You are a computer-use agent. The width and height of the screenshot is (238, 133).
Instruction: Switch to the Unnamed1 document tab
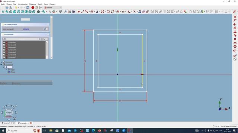click(x=25, y=123)
